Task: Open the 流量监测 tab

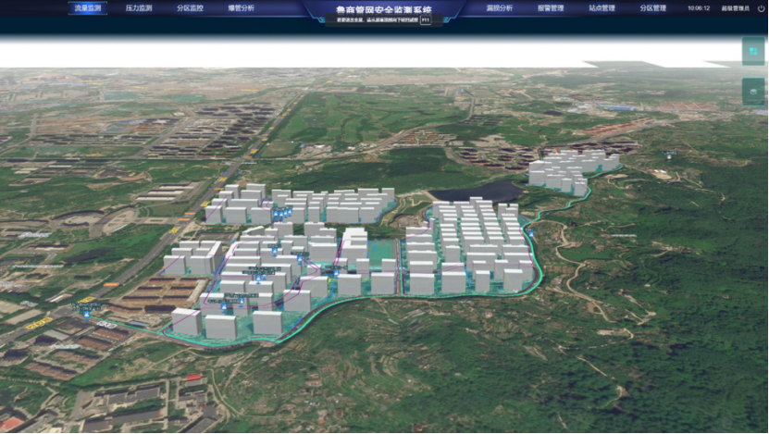Action: [87, 7]
